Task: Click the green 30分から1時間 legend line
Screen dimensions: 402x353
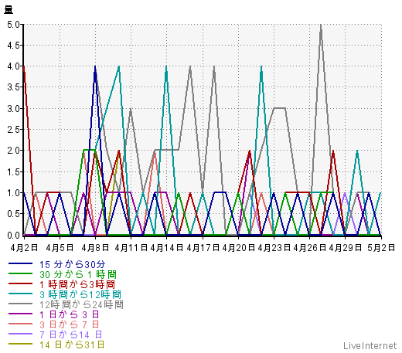Action: (x=20, y=273)
